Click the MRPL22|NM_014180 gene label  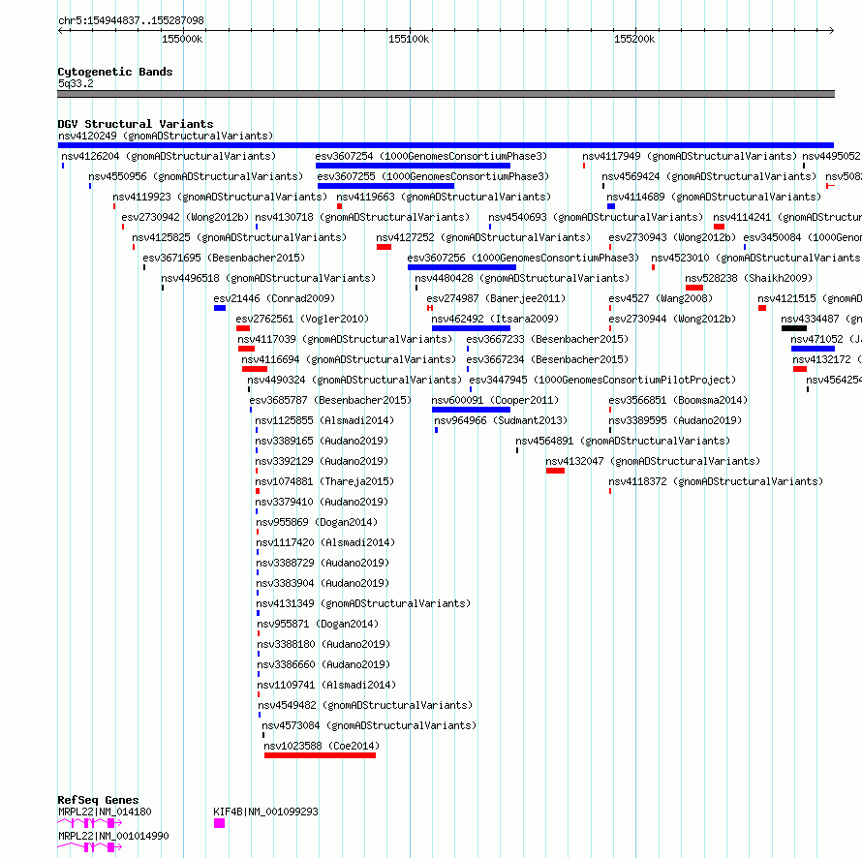(105, 812)
